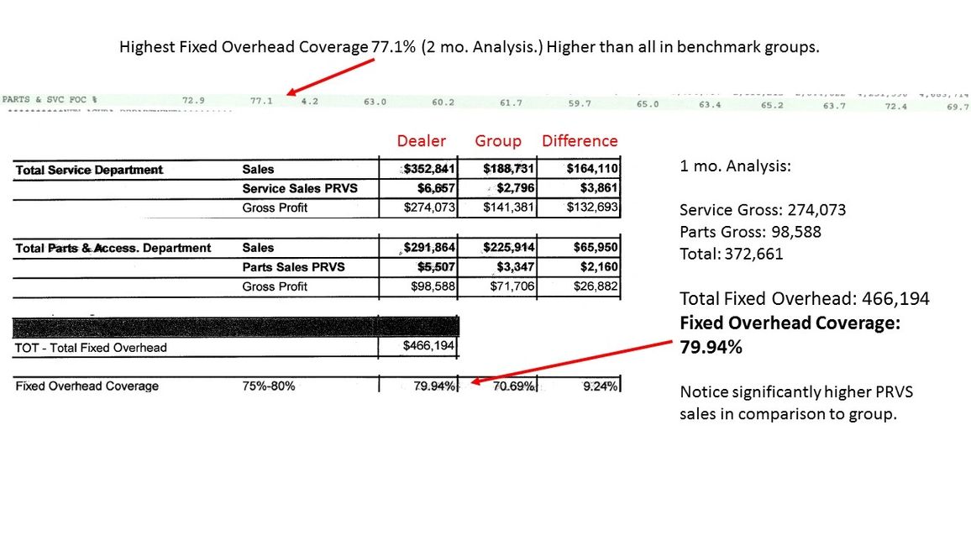This screenshot has width=971, height=546.
Task: Select the Parts Sales PRVS dealer value $5,507
Action: (x=435, y=267)
